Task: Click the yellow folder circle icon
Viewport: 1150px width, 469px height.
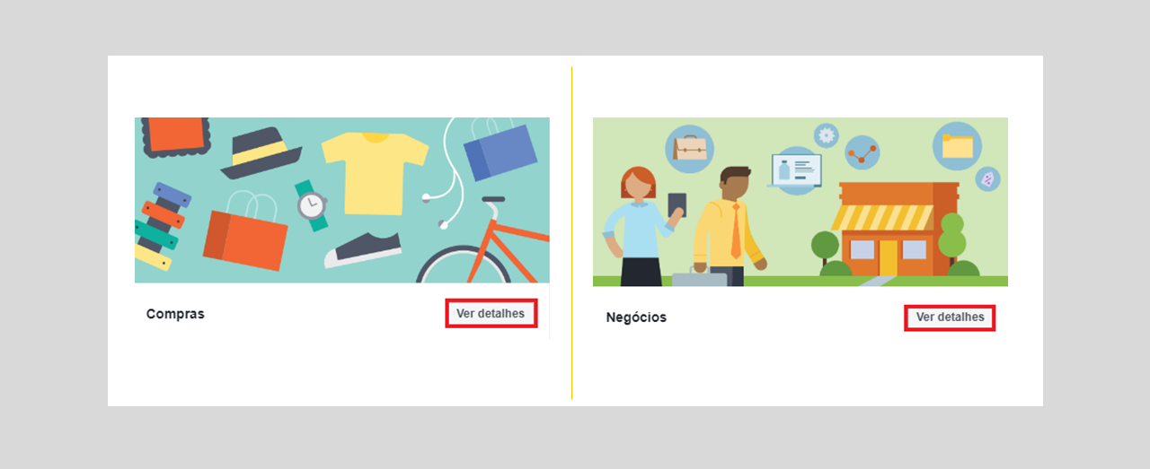Action: pyautogui.click(x=957, y=146)
